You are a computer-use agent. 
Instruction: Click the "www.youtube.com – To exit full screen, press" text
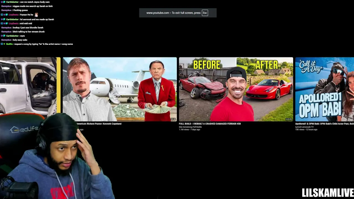click(x=173, y=13)
